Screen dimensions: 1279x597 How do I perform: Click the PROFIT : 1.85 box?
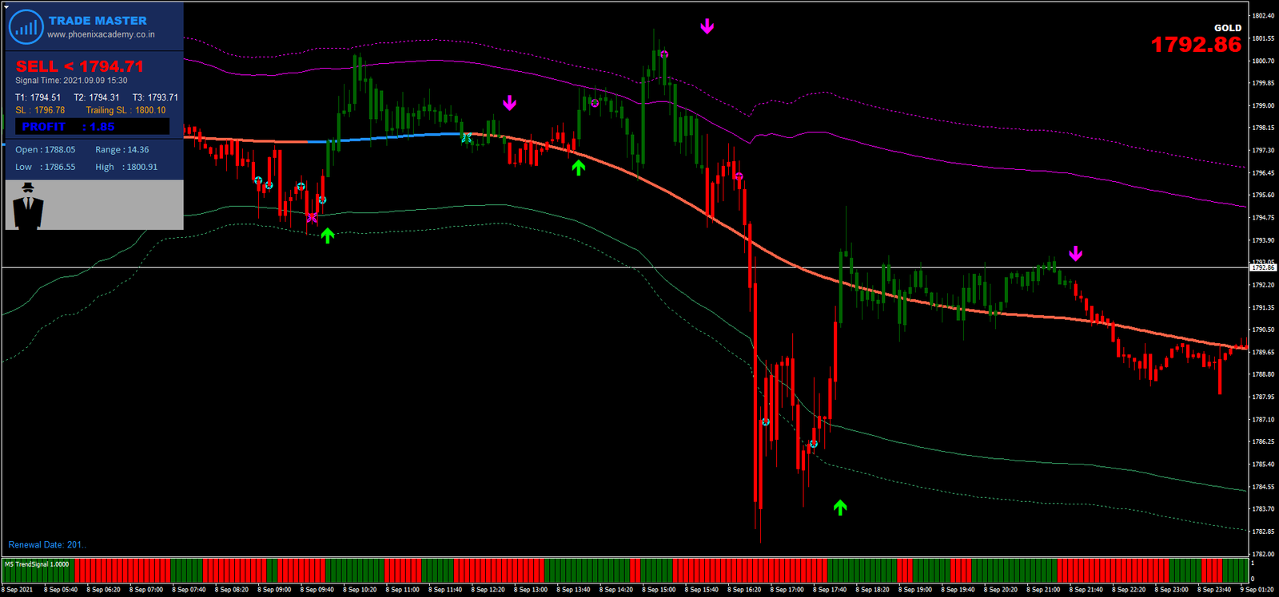[92, 127]
